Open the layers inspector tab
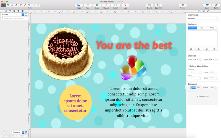Viewport: 221px width, 138px height. 204,11
